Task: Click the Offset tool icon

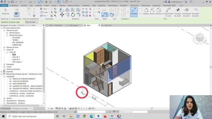Action: (x=67, y=10)
